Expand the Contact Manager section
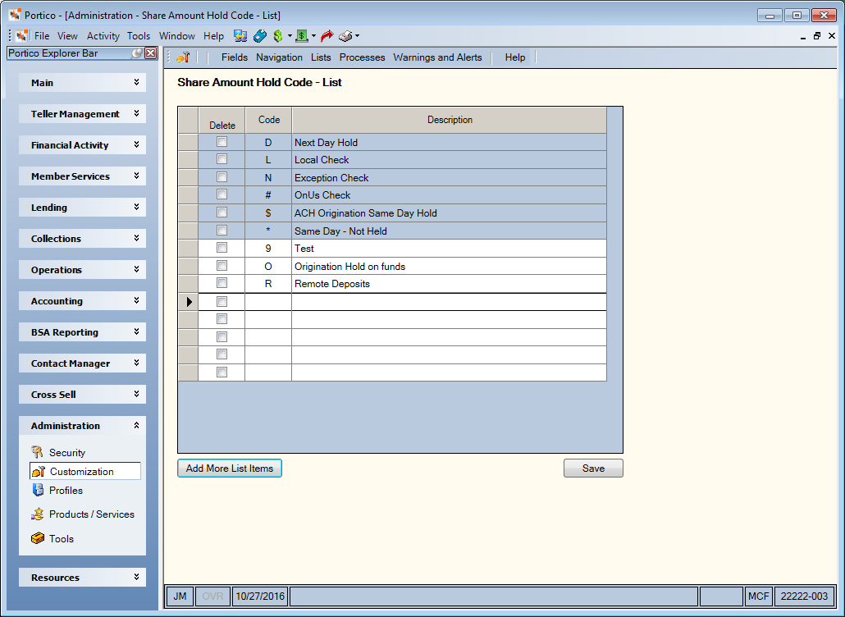This screenshot has width=845, height=617. tap(83, 363)
